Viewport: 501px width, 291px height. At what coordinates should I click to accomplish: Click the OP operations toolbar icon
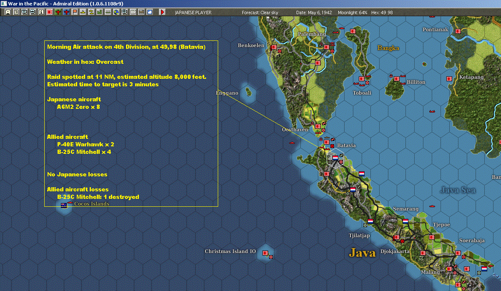click(x=133, y=12)
